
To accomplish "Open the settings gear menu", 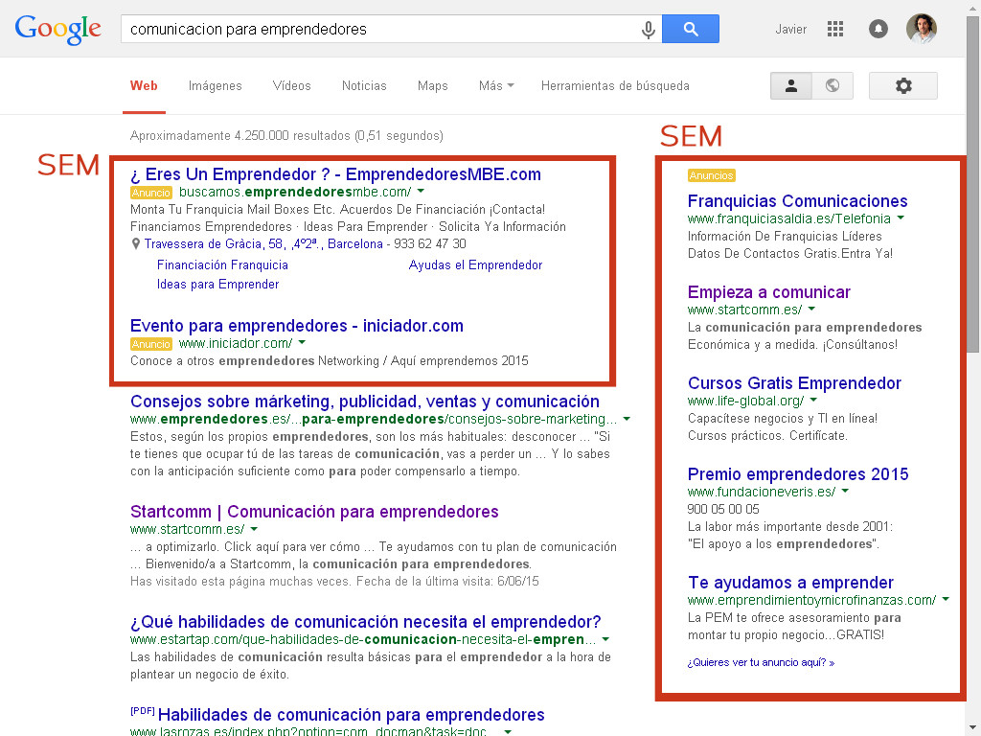I will [x=902, y=85].
